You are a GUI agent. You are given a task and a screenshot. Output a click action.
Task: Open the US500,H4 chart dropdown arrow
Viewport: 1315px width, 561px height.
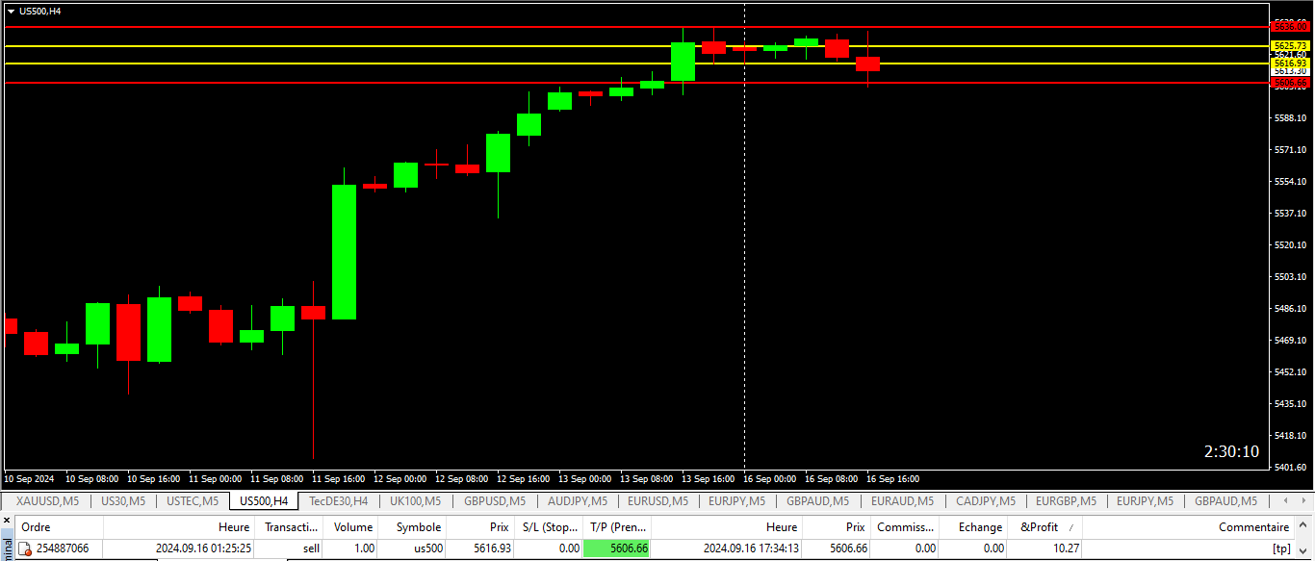click(x=11, y=11)
